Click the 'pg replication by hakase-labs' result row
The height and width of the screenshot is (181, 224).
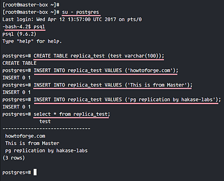click(x=47, y=151)
